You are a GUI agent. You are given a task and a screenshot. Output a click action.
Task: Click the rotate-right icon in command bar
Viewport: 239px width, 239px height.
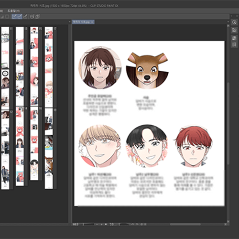coord(38,16)
